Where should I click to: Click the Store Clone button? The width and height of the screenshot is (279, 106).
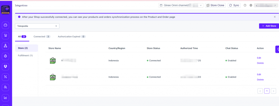click(215, 5)
